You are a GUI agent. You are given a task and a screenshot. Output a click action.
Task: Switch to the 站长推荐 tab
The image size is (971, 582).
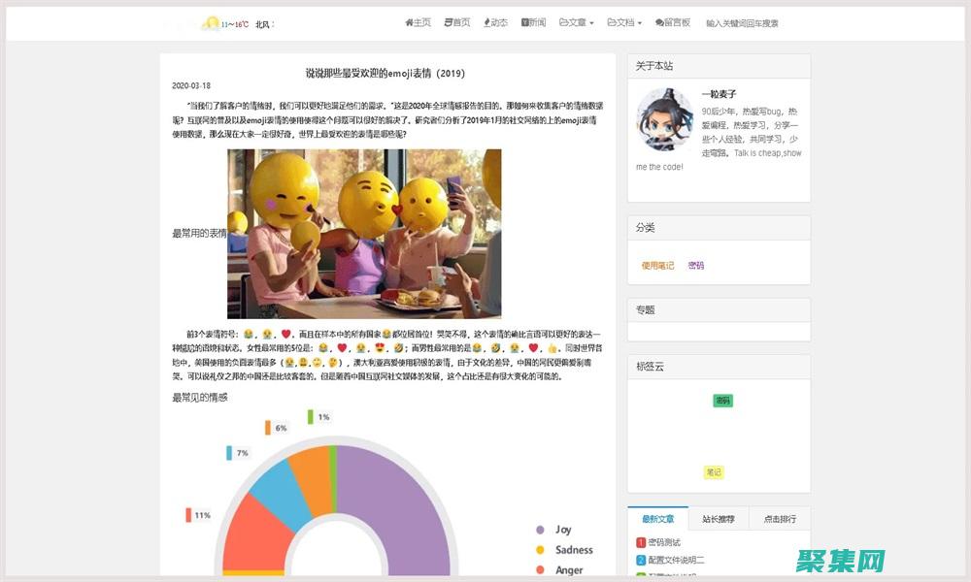click(x=719, y=518)
